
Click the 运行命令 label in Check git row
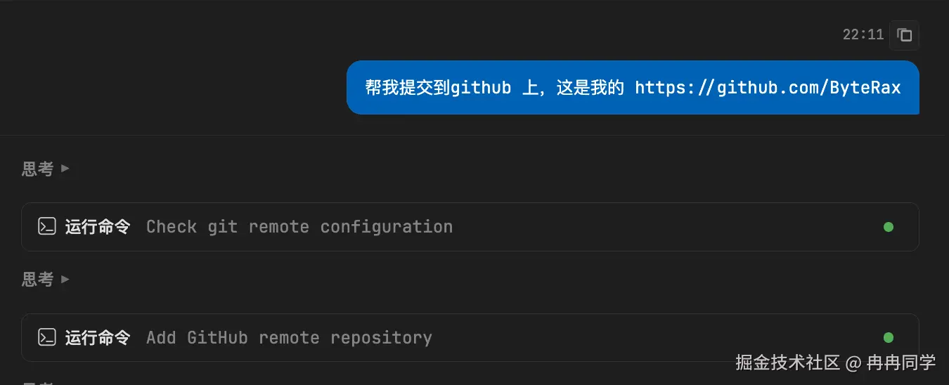click(98, 226)
